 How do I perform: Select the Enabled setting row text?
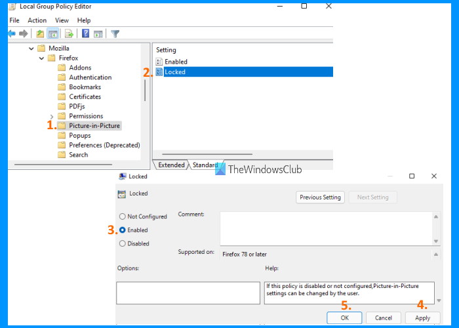[176, 62]
